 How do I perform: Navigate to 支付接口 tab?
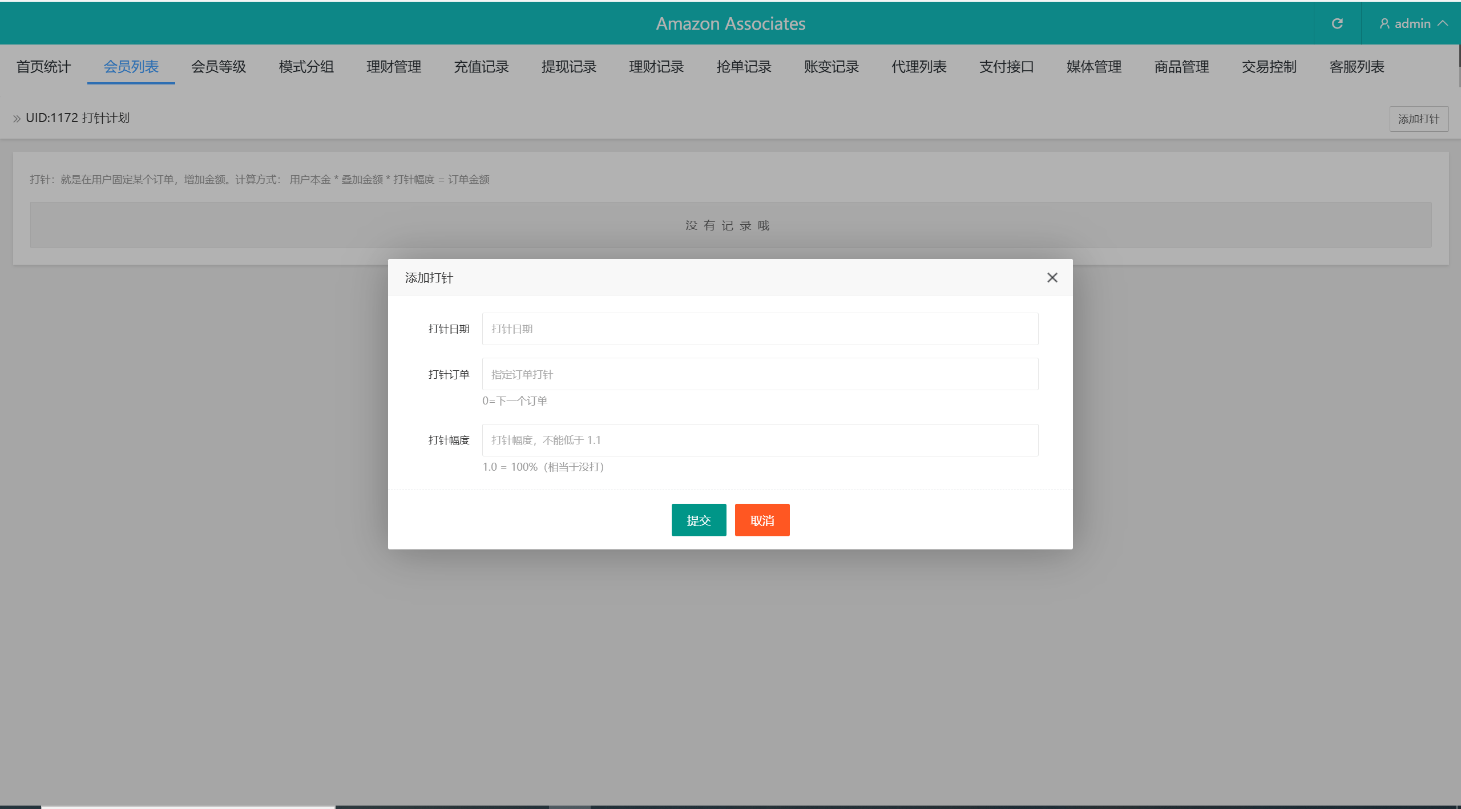tap(1006, 67)
